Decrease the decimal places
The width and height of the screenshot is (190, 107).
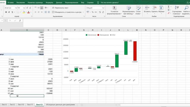coord(103,12)
